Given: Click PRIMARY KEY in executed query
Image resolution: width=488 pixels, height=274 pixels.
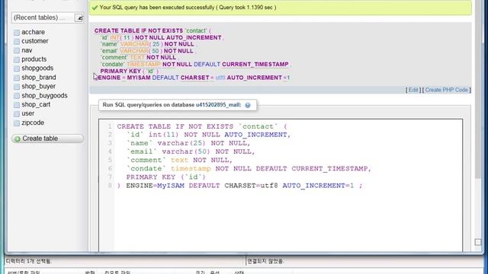Looking at the screenshot, I should click(x=120, y=71).
